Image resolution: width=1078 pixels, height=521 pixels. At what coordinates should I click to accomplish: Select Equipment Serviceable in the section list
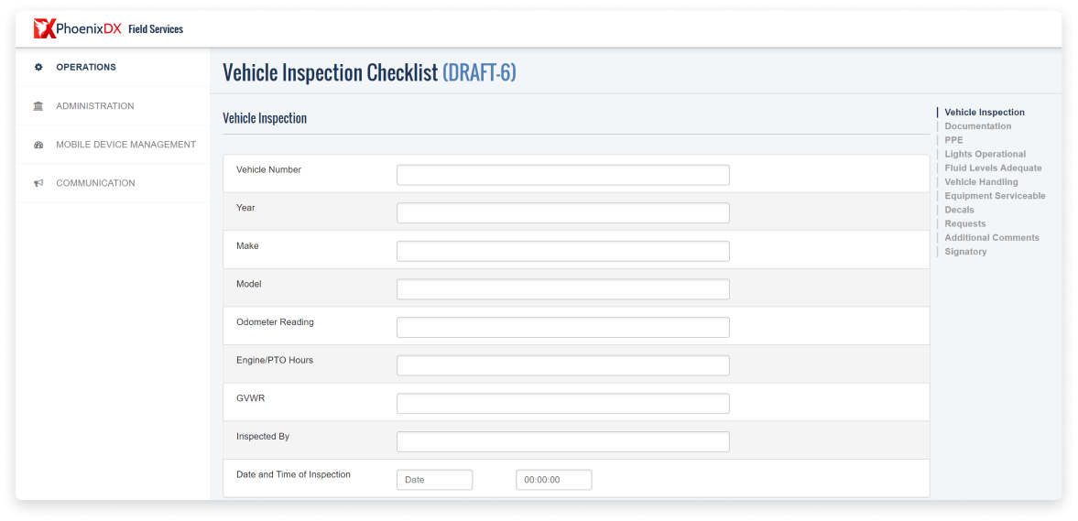coord(995,196)
